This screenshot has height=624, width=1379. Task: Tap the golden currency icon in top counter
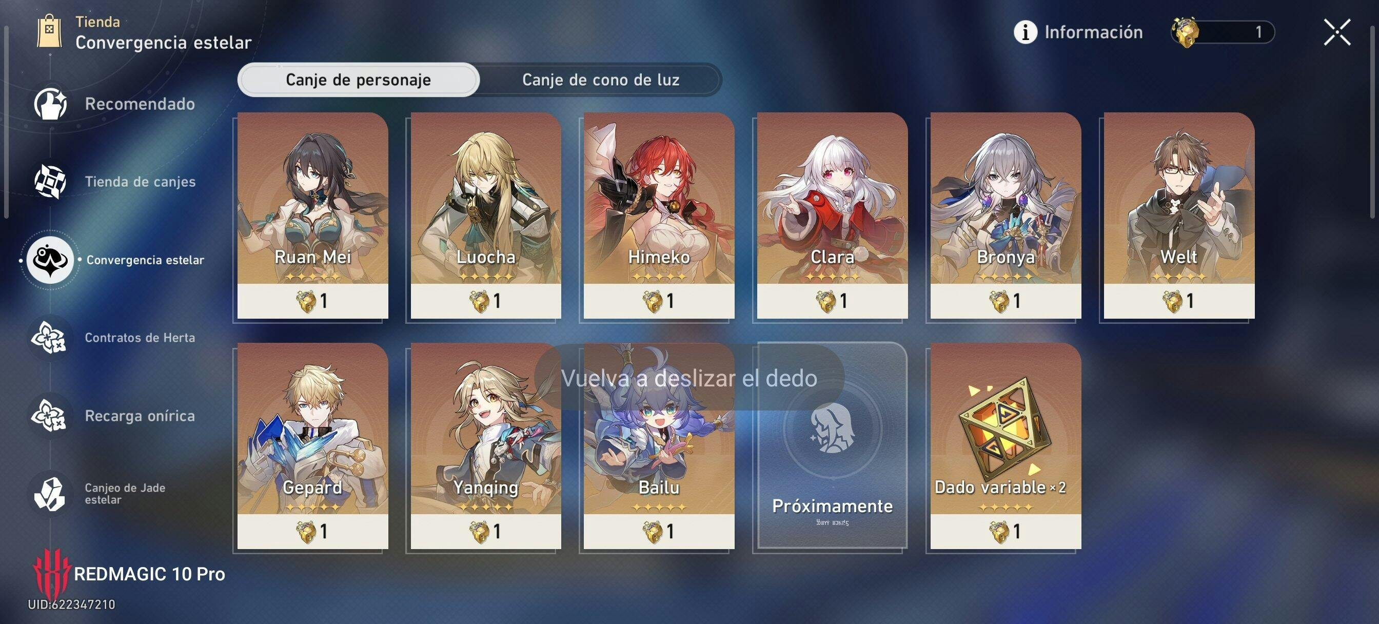[x=1185, y=32]
